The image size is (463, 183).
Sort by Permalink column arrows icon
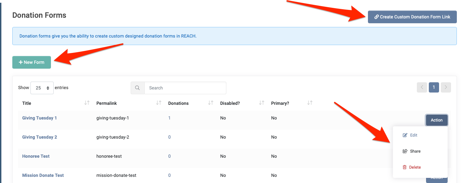click(159, 103)
